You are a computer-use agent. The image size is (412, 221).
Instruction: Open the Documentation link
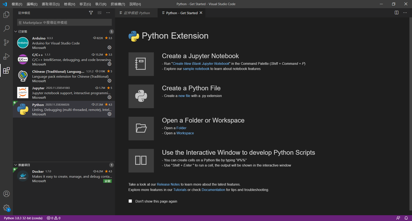tap(213, 190)
